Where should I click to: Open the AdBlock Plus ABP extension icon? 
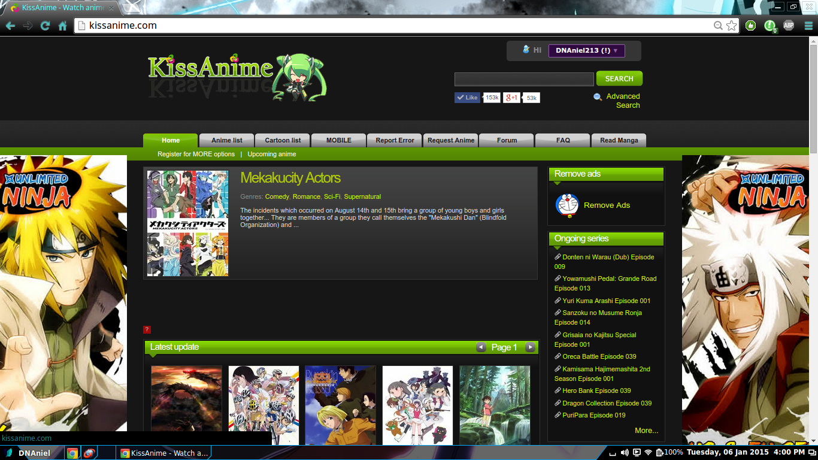tap(789, 25)
